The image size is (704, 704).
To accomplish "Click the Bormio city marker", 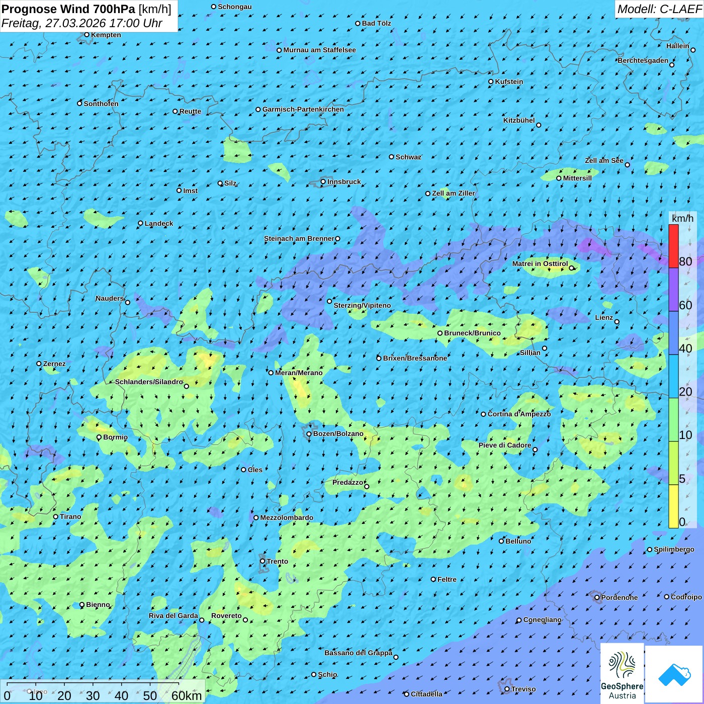I will [x=99, y=437].
